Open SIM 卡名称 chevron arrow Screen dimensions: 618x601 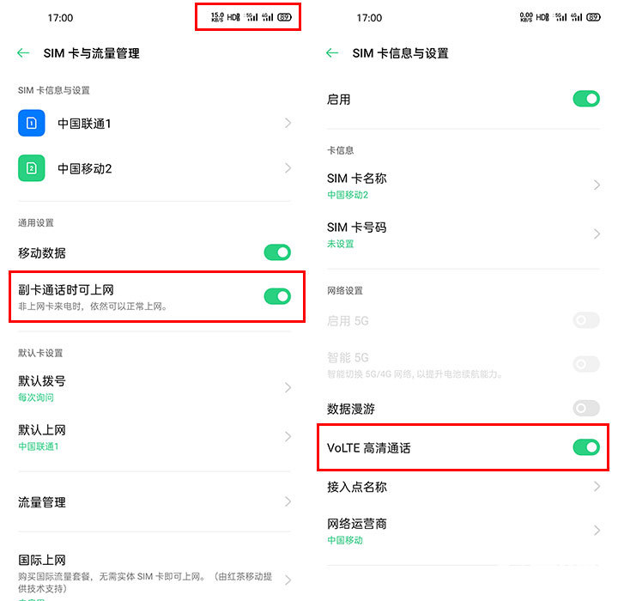[x=597, y=185]
